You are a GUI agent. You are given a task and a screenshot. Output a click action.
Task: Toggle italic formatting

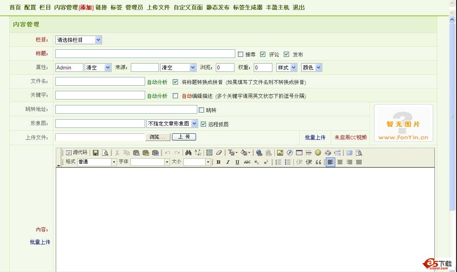coord(228,162)
